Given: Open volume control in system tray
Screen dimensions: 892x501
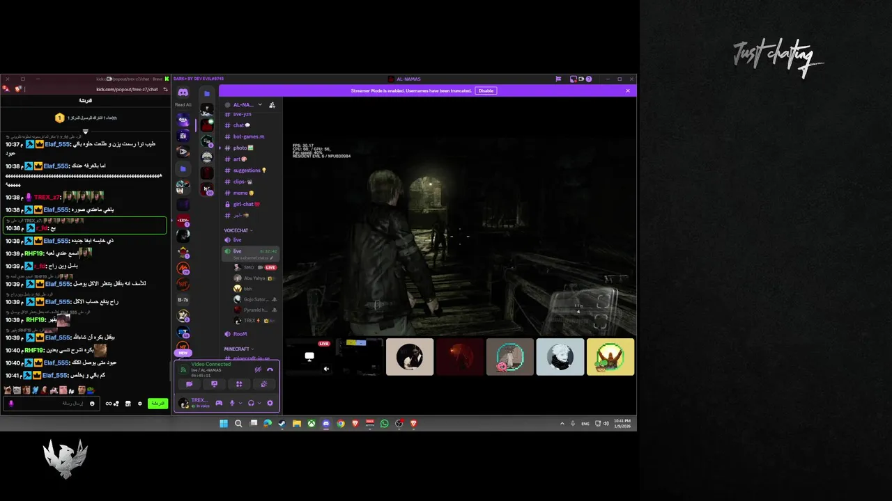Looking at the screenshot, I should tap(606, 423).
